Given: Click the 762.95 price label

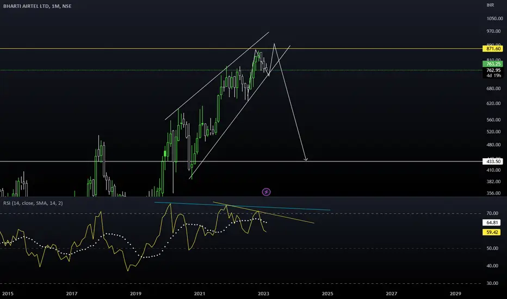Looking at the screenshot, I should pos(493,70).
